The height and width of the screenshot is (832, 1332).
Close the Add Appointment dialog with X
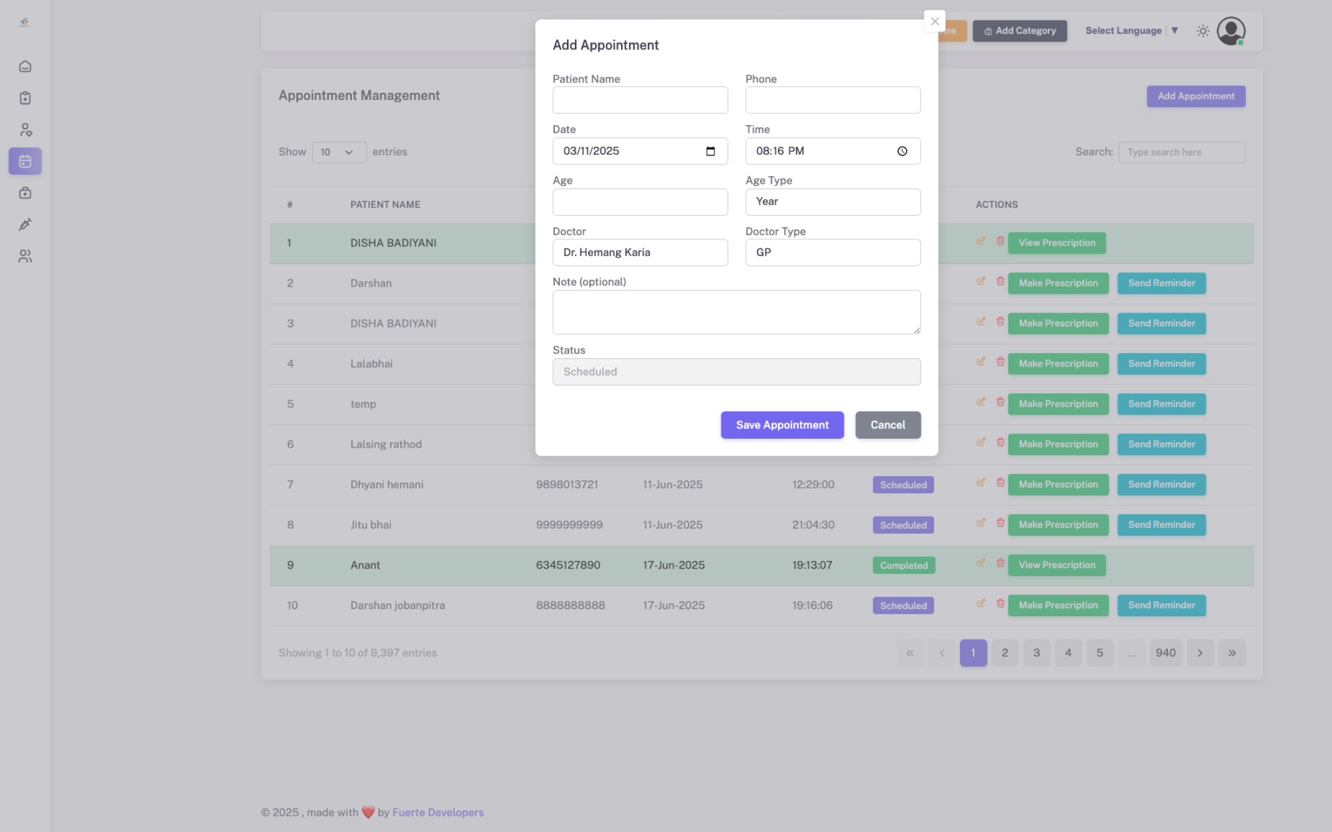tap(935, 21)
